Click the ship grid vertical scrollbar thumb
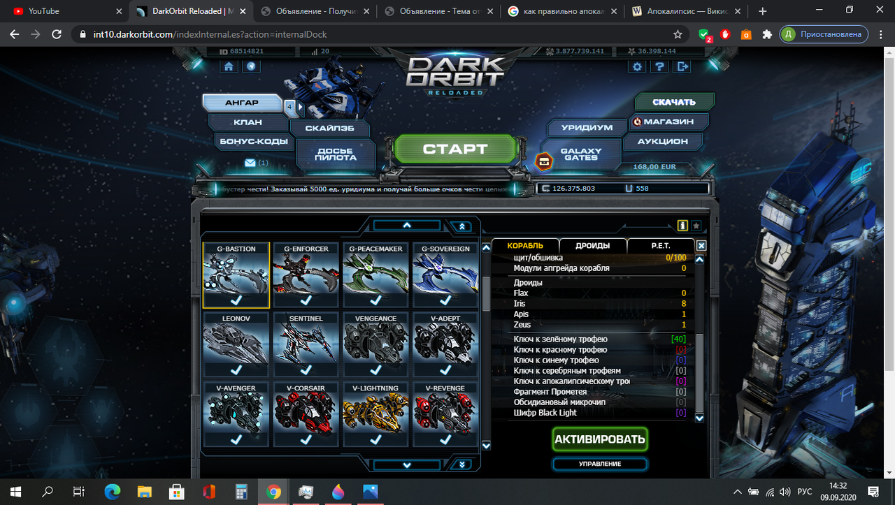The width and height of the screenshot is (895, 505). tap(487, 293)
